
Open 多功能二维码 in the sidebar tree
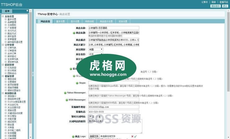click(x=14, y=130)
